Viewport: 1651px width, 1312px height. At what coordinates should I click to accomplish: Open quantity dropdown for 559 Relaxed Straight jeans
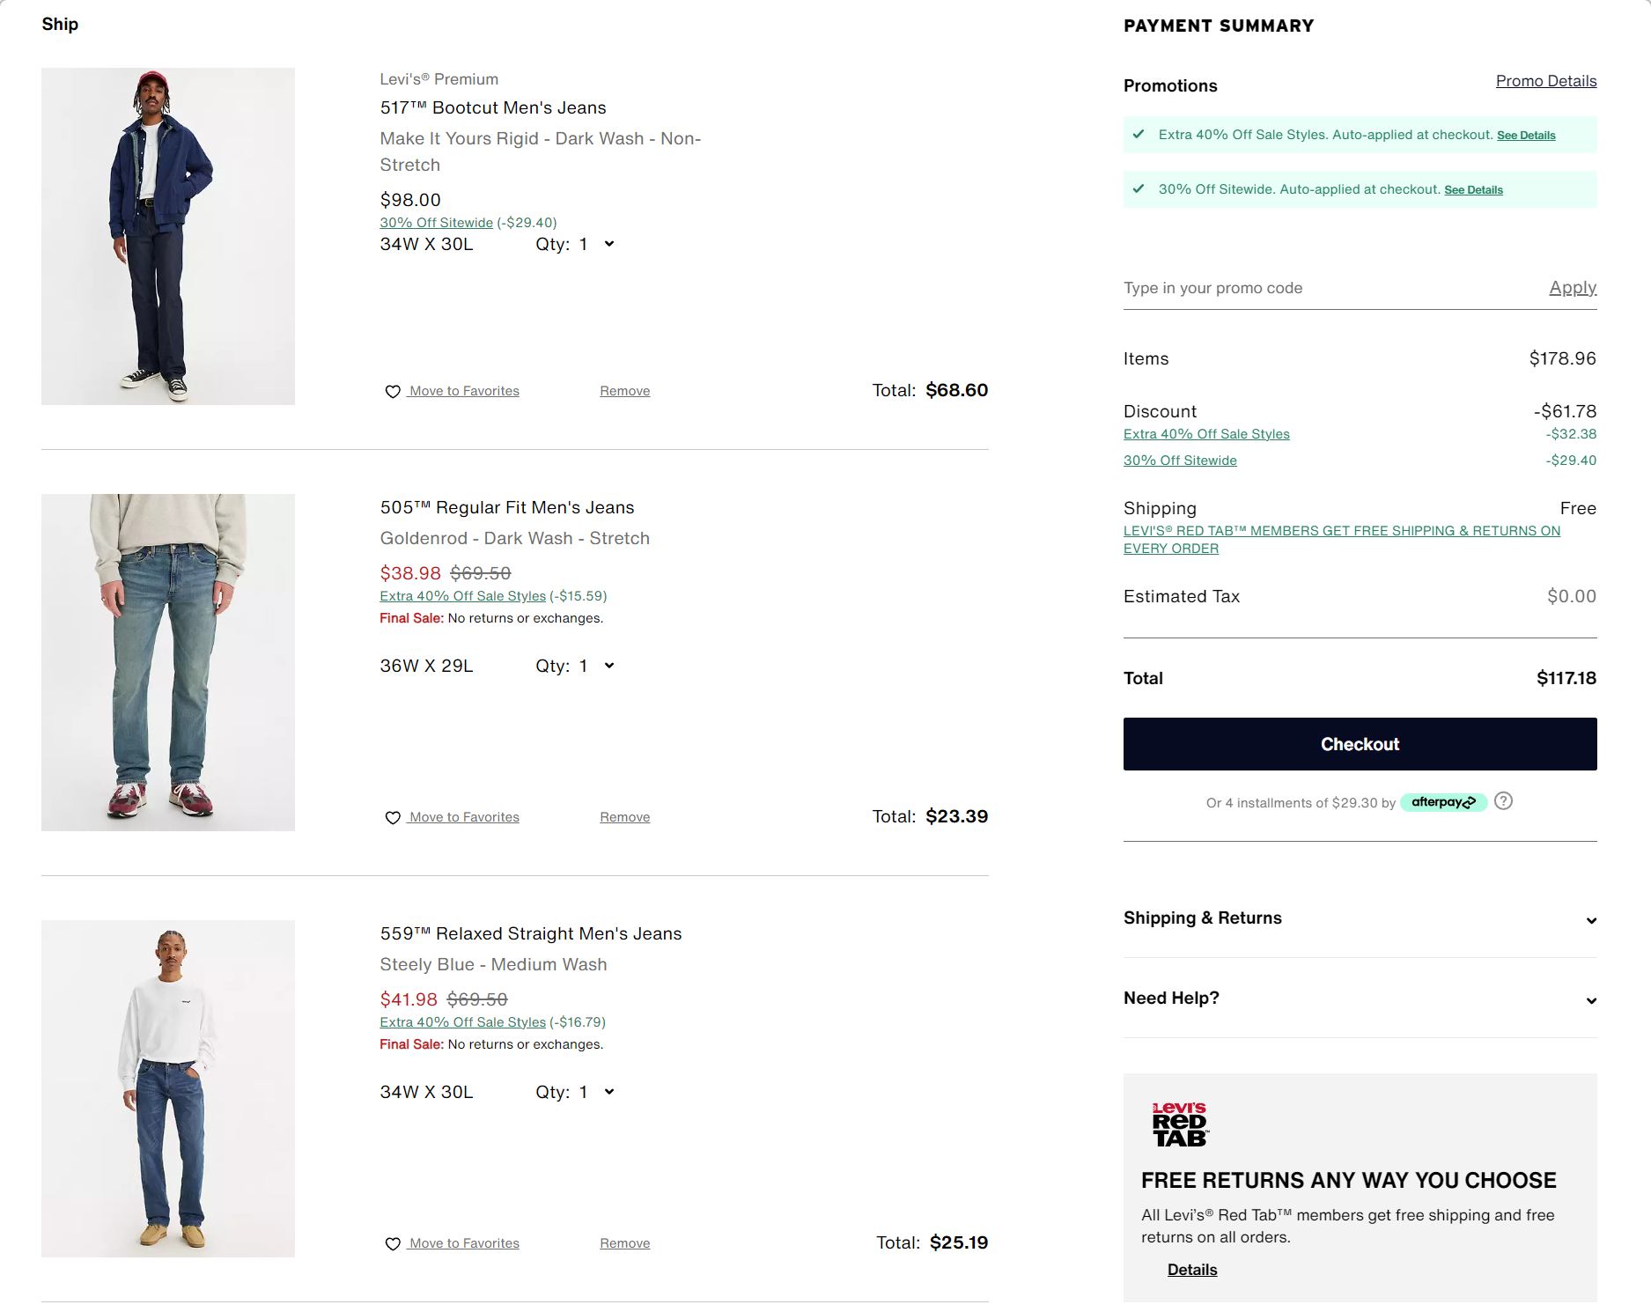(x=608, y=1092)
